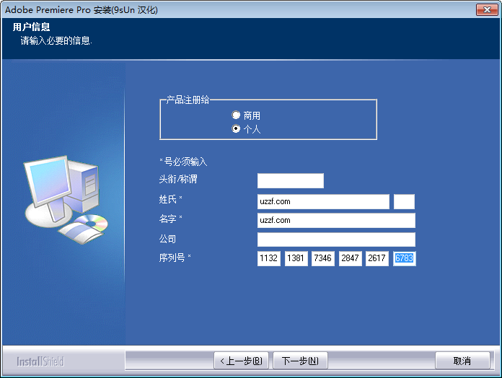Click the small box beside 姓氏 field

tap(404, 202)
